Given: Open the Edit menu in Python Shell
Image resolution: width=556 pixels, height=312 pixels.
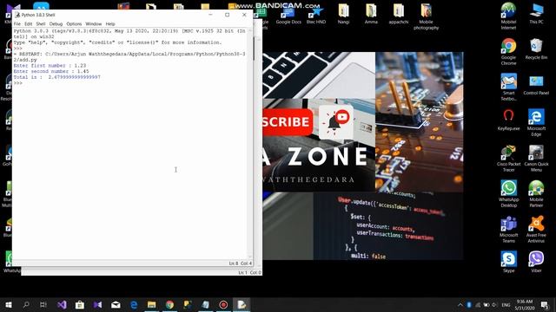Looking at the screenshot, I should pyautogui.click(x=29, y=23).
